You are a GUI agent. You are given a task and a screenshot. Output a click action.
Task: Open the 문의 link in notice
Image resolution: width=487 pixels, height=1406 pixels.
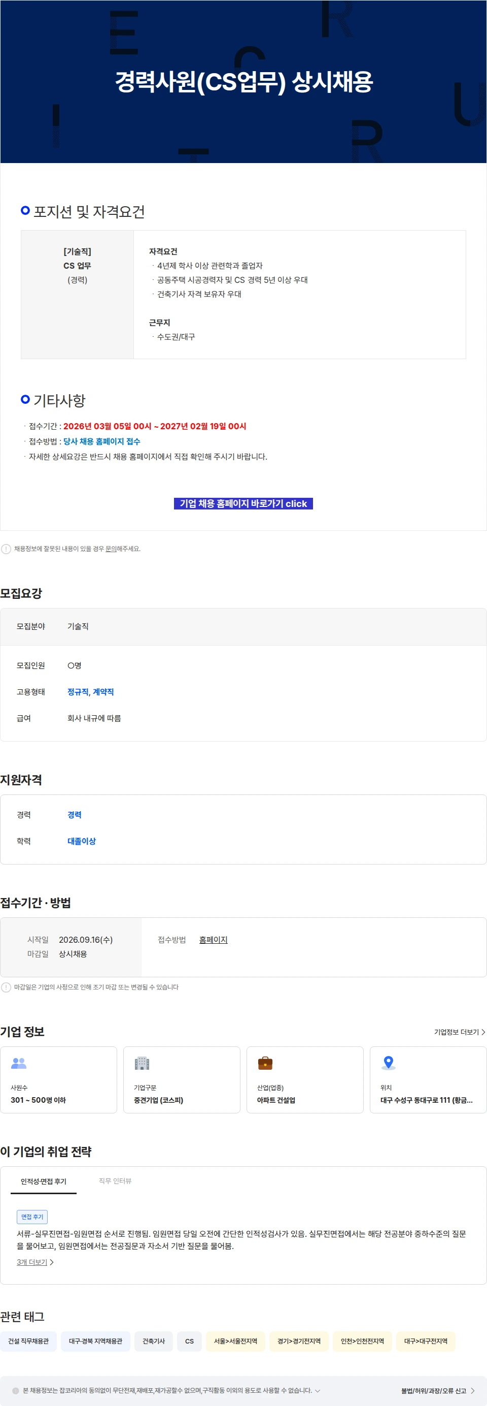[x=111, y=549]
